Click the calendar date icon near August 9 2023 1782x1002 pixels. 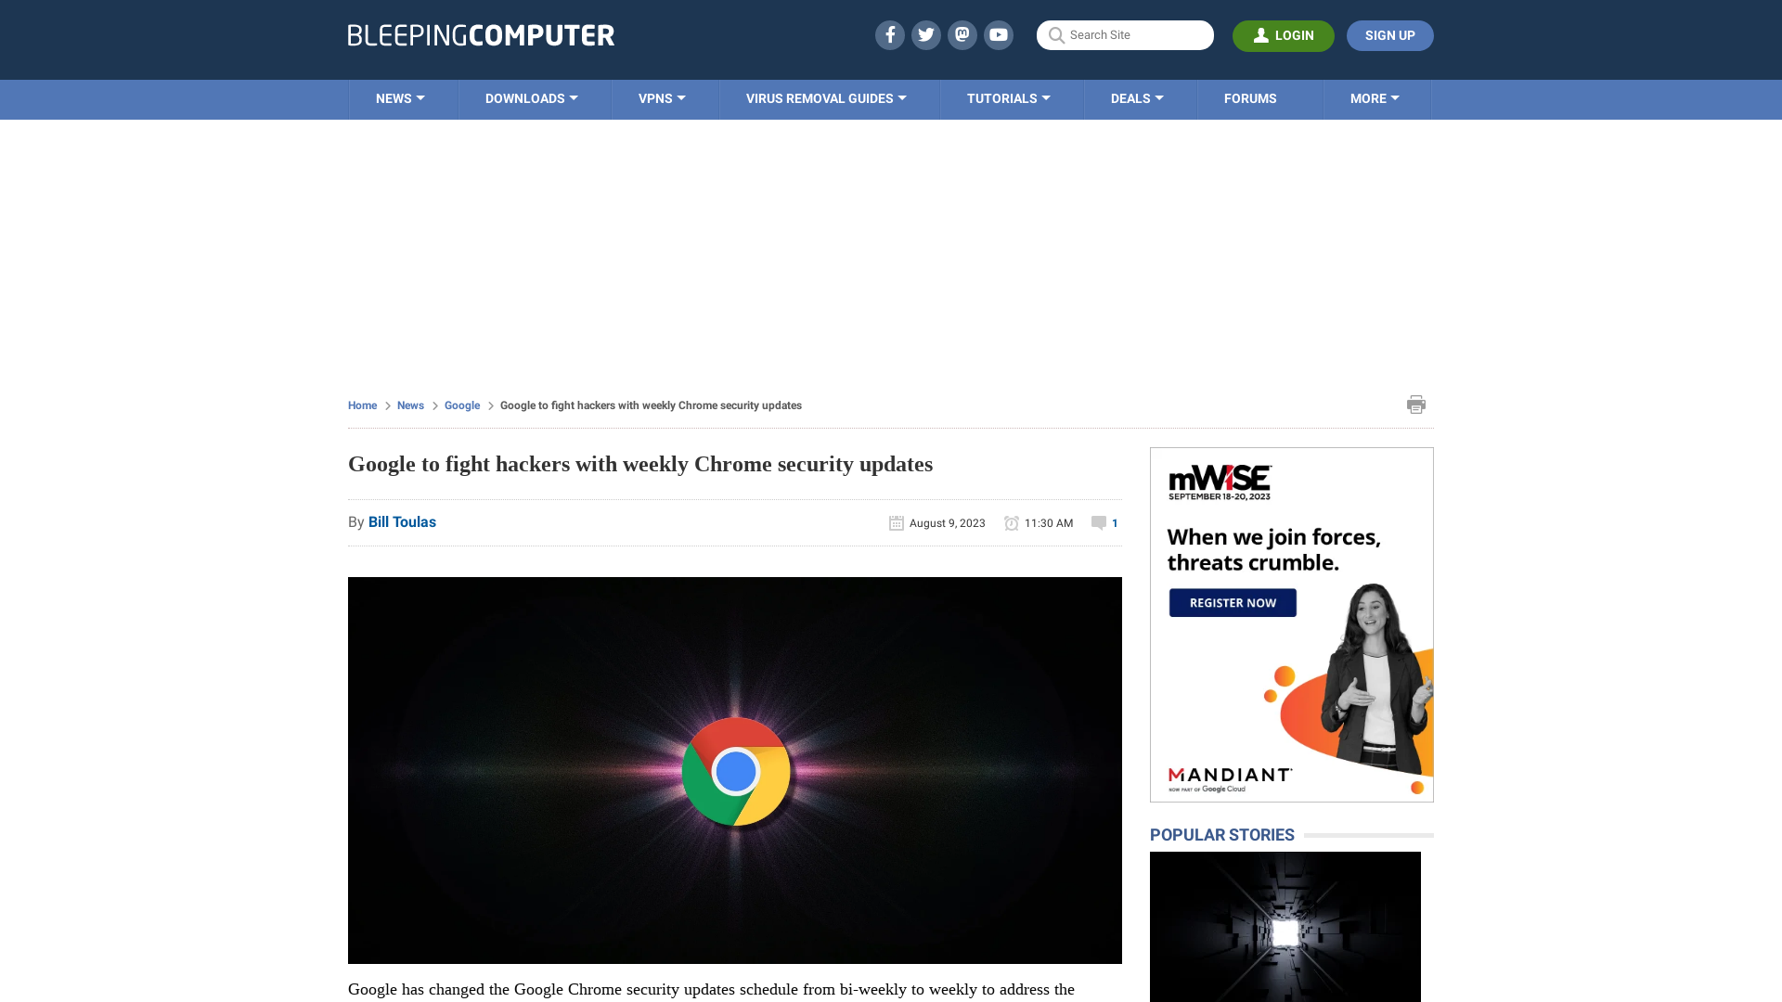click(896, 521)
